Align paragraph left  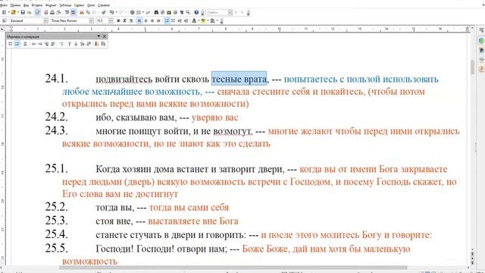139,20
